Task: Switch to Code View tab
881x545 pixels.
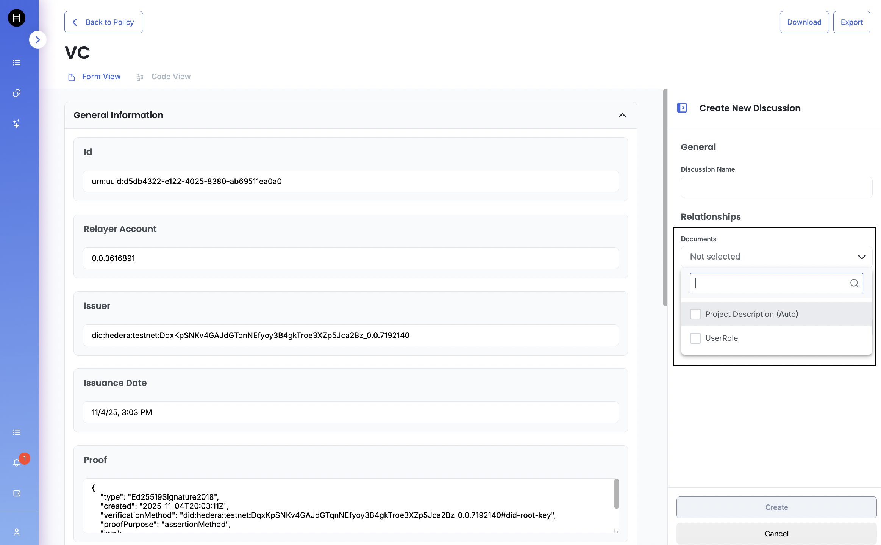Action: [164, 77]
